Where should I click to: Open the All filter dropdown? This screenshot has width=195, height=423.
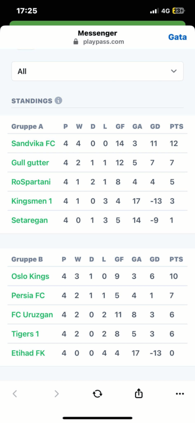click(x=97, y=71)
